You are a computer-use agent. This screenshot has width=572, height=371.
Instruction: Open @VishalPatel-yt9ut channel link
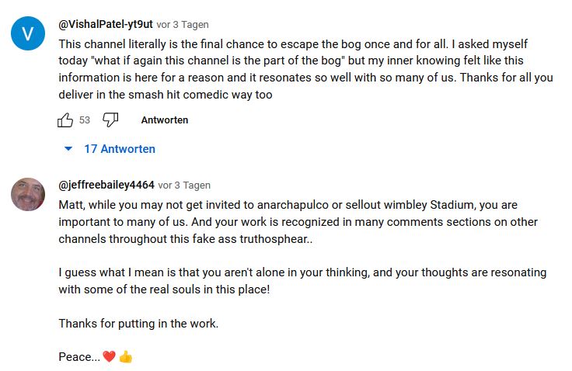(106, 25)
